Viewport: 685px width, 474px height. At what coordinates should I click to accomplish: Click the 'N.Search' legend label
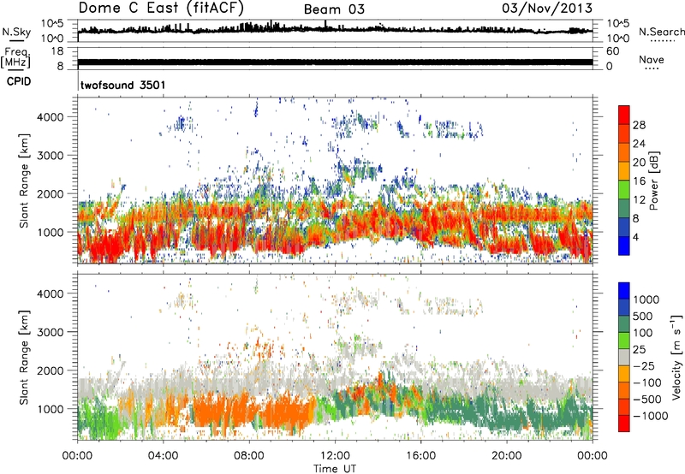coord(661,32)
